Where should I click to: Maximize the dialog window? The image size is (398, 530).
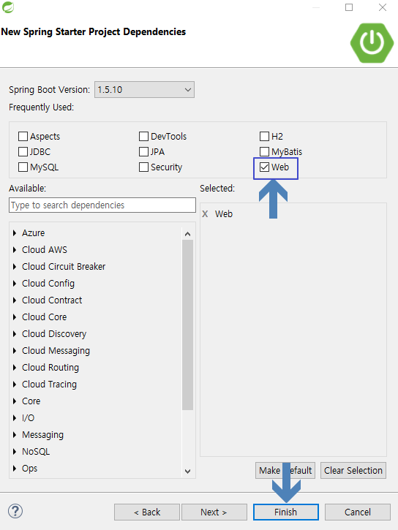click(349, 7)
